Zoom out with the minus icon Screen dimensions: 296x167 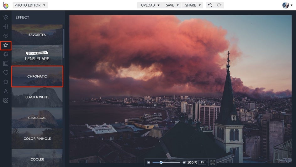click(x=149, y=162)
